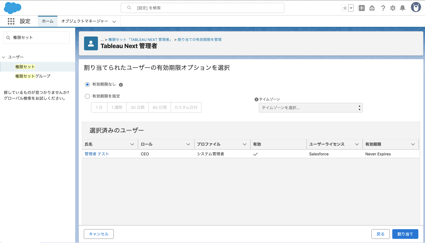
Task: Open the 有効期限 column menu chevron
Action: tap(413, 144)
